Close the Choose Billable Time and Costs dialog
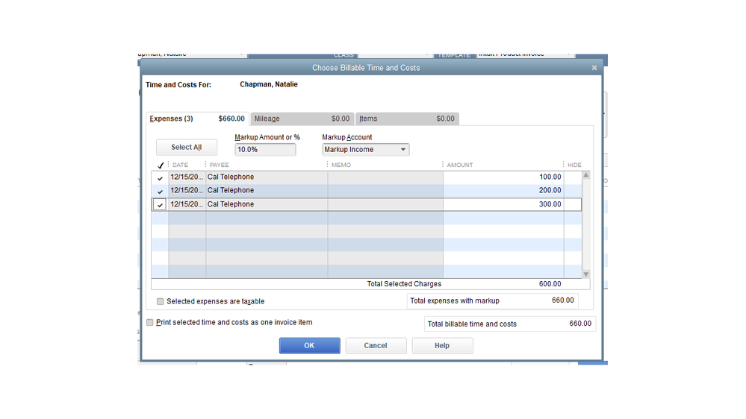 click(594, 68)
